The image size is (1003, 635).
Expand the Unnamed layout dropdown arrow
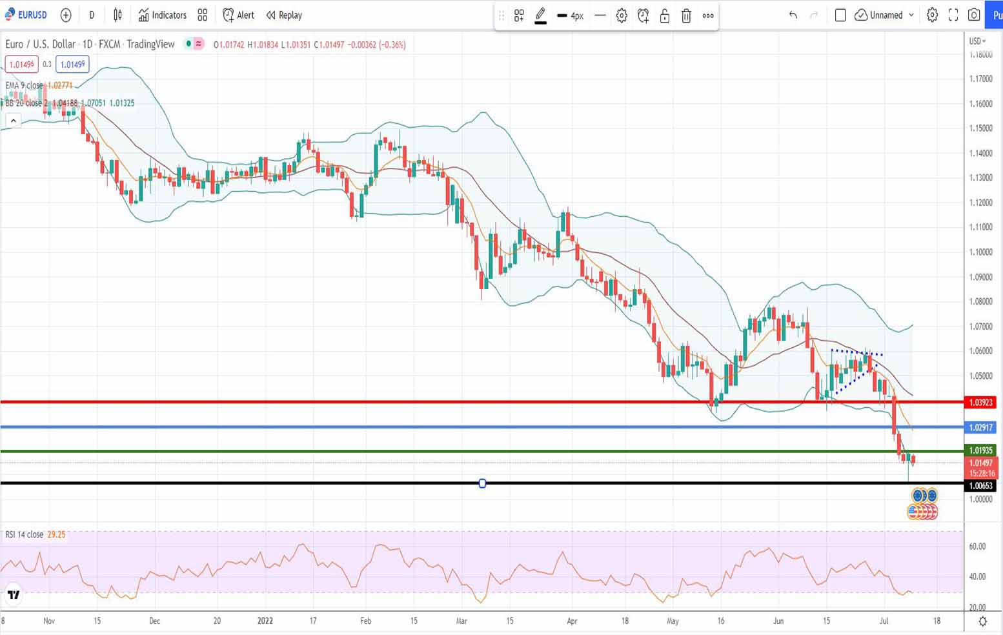point(911,15)
